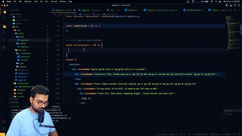Select the PROBLEMS panel tab

point(15,107)
